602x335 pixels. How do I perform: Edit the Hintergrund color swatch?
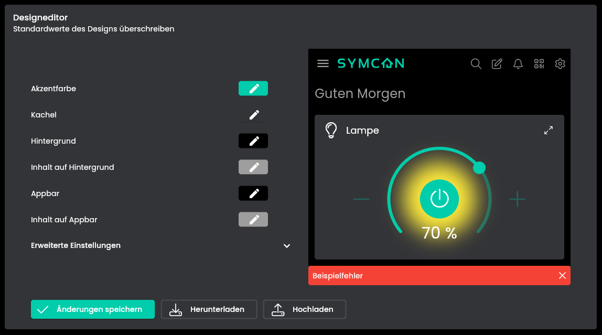coord(253,141)
